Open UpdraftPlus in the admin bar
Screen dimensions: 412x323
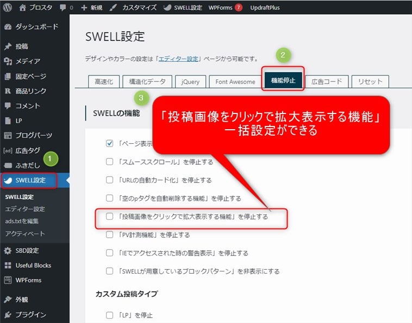[x=265, y=8]
